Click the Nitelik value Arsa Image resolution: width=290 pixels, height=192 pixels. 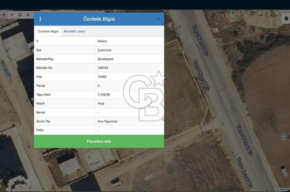[101, 104]
